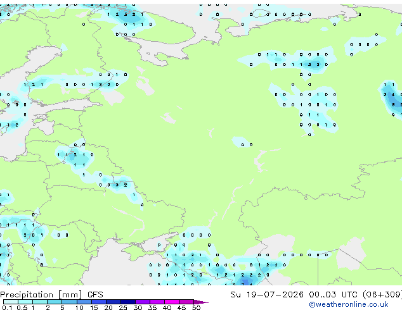
Task: Click the legend label '0.1'
Action: 7,307
